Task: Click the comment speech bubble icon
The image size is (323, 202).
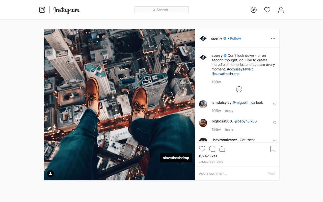Action: (212, 149)
